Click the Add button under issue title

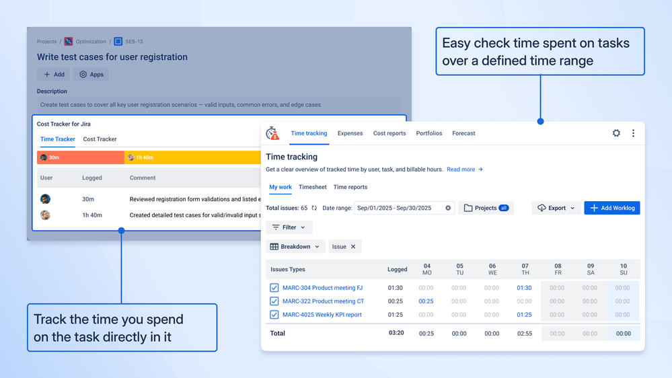(54, 74)
